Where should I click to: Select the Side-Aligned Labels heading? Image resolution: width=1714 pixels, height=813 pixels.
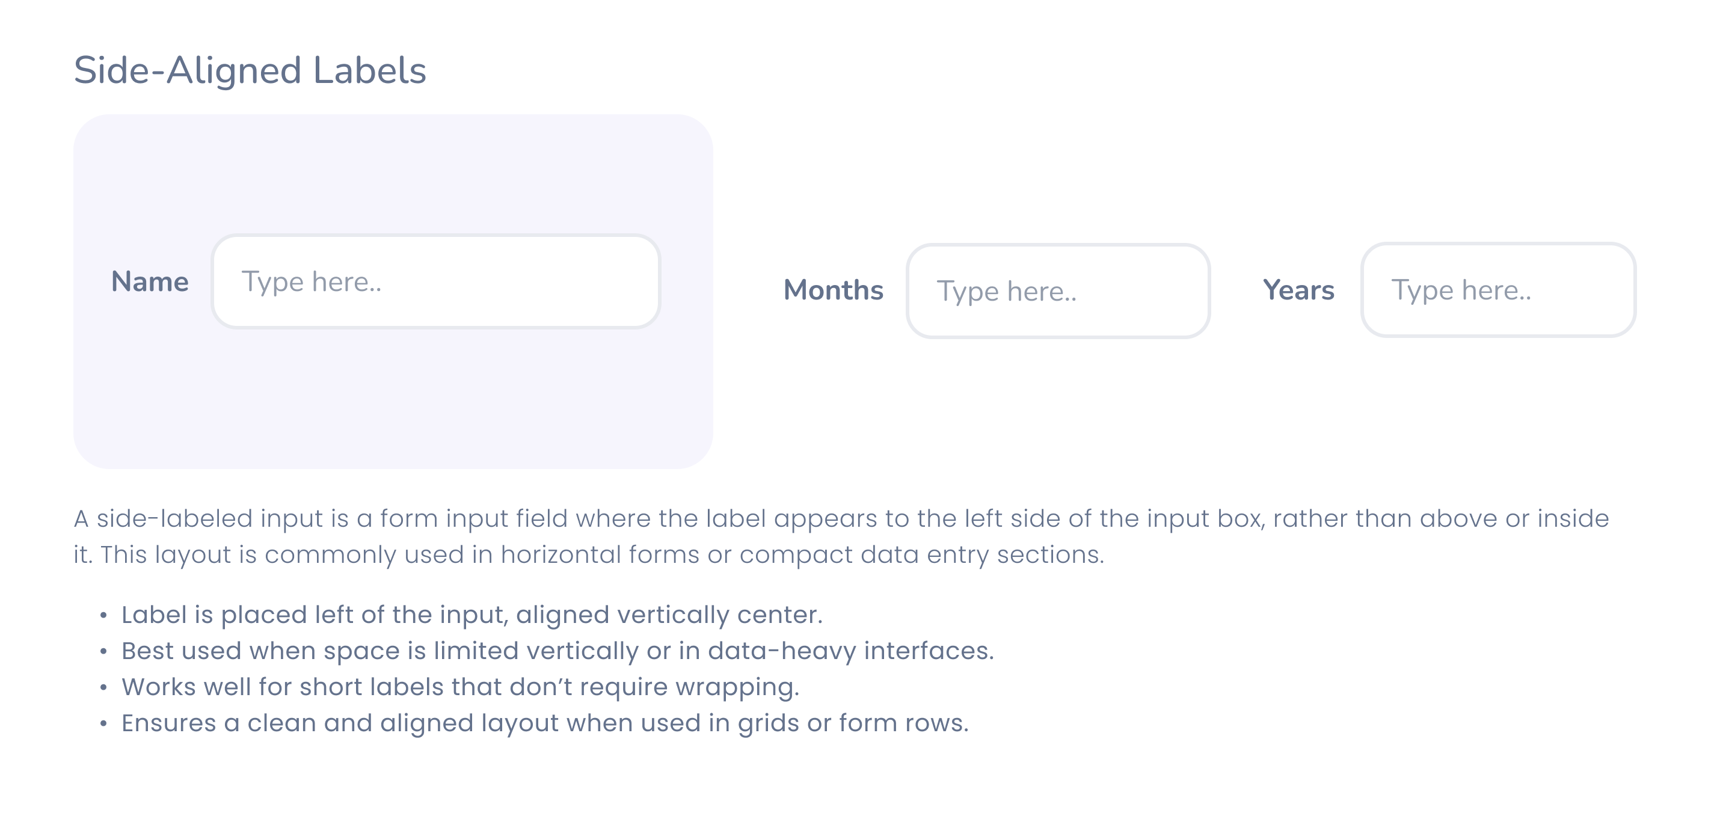250,70
